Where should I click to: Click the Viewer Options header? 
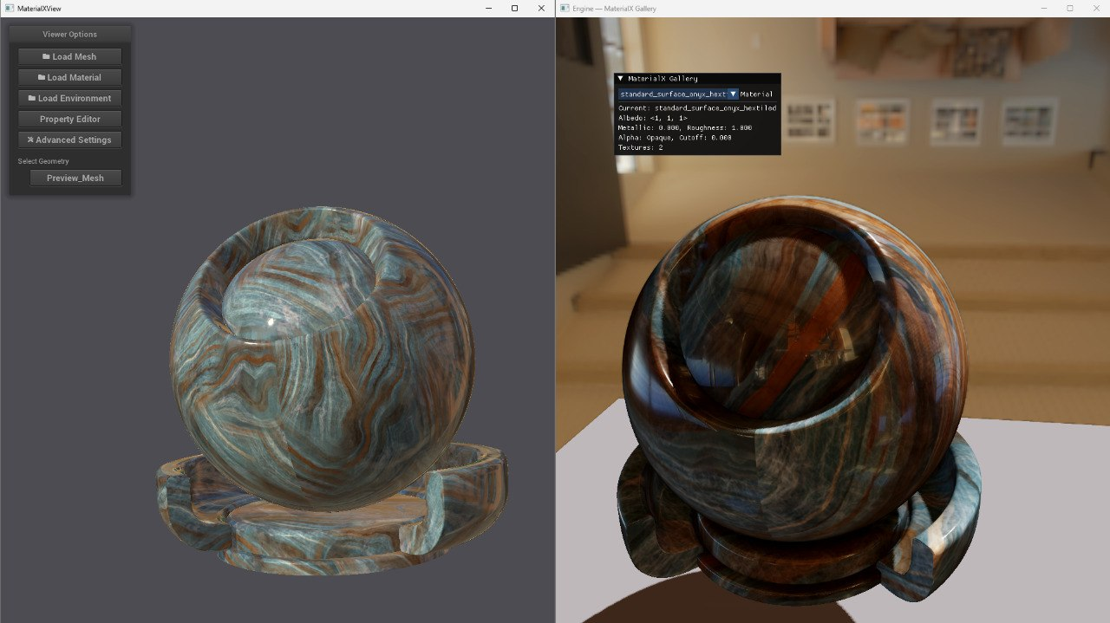(69, 35)
